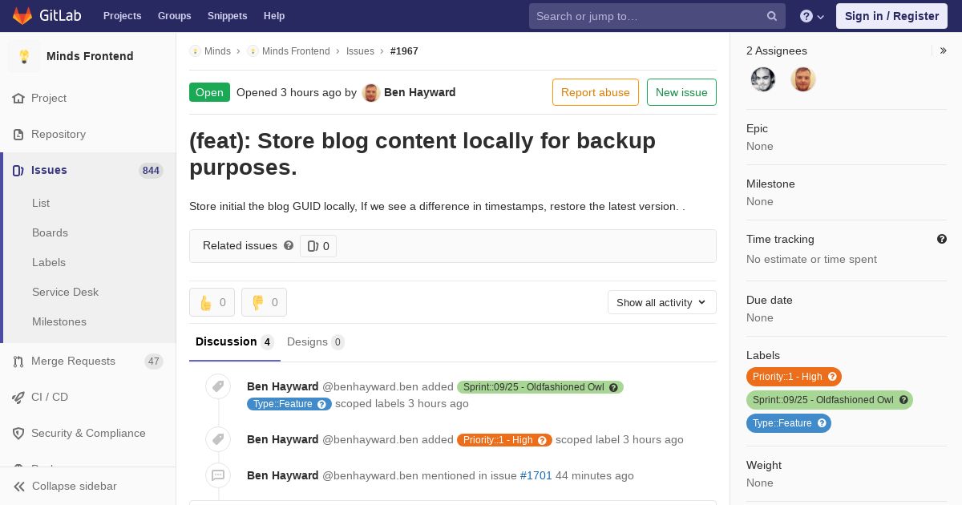Click the 844 issues count badge
Image resolution: width=962 pixels, height=505 pixels.
[151, 171]
